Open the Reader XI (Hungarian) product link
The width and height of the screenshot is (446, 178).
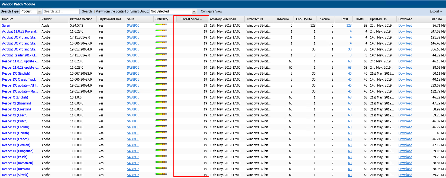point(18,151)
